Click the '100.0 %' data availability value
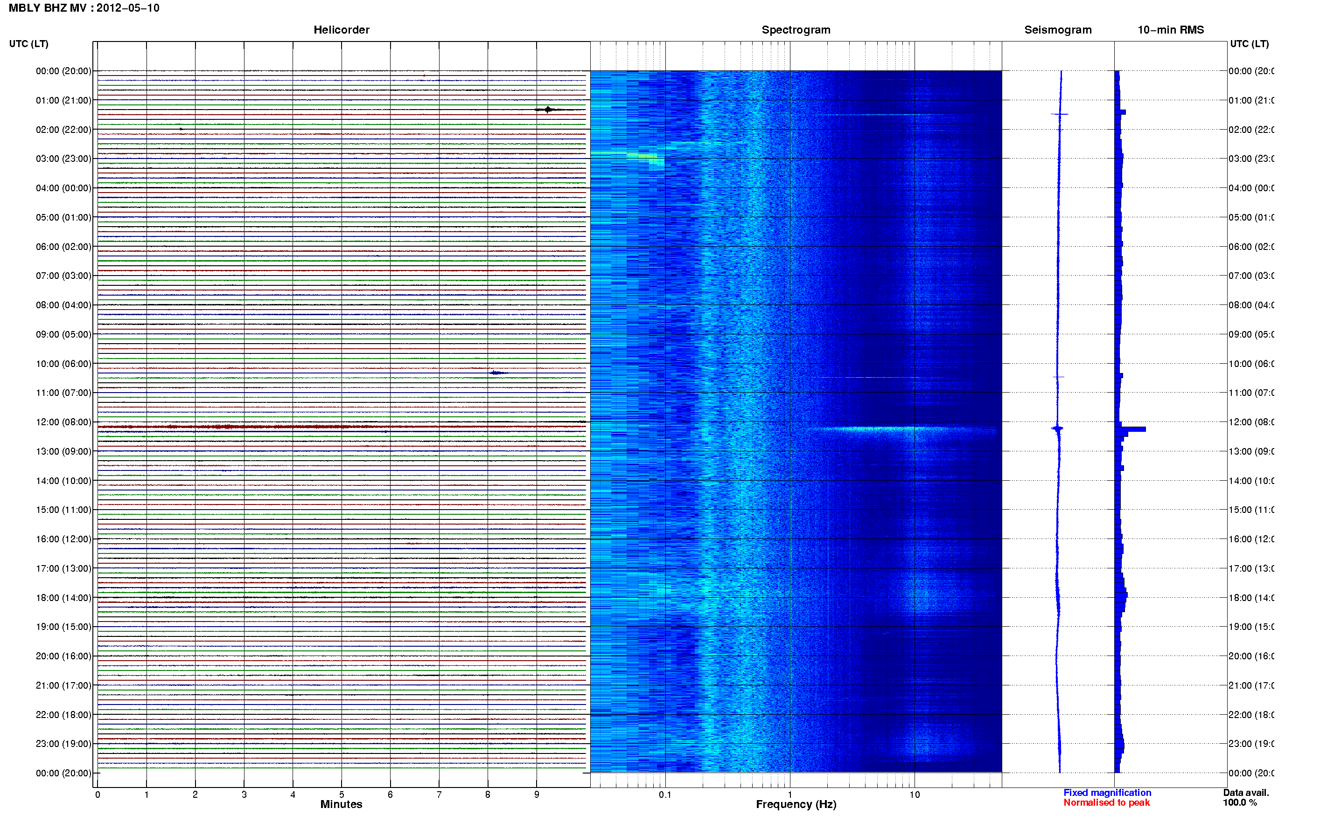Viewport: 1327px width, 829px height. tap(1239, 803)
